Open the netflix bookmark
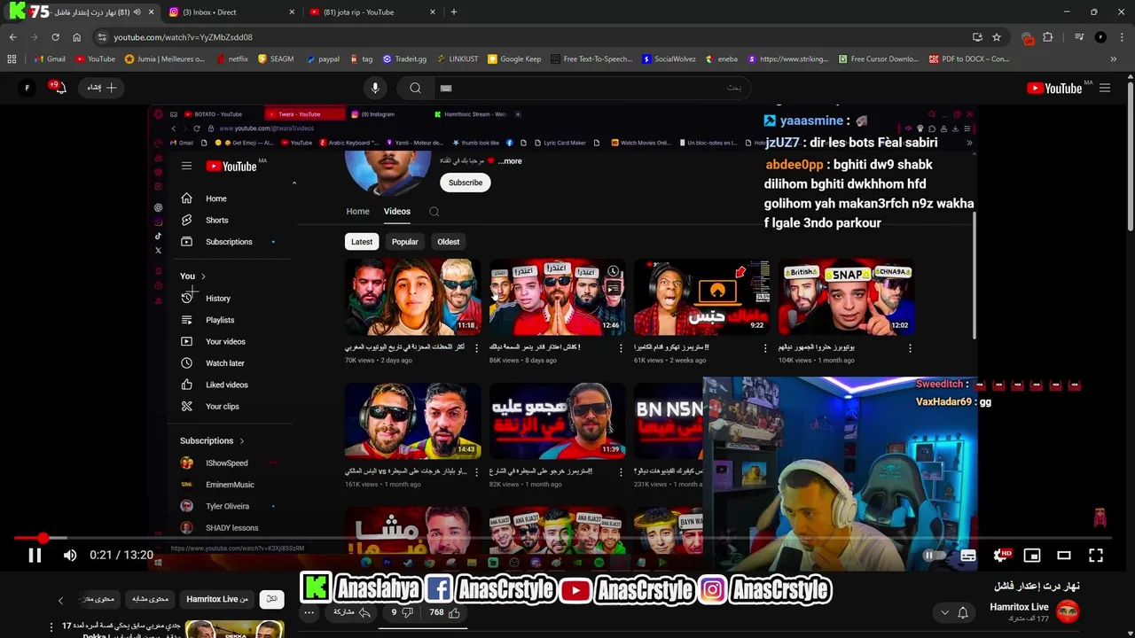Viewport: 1135px width, 638px height. [x=231, y=59]
